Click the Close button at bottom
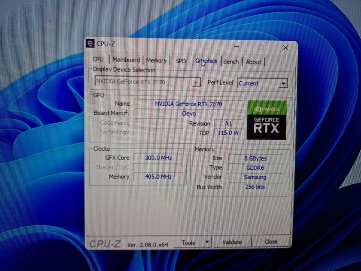The width and height of the screenshot is (361, 271). coord(271,242)
